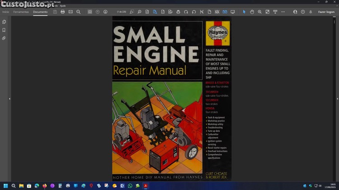Choose the arrow selection tool
Screen dimensions: 339x190
pyautogui.click(x=244, y=12)
